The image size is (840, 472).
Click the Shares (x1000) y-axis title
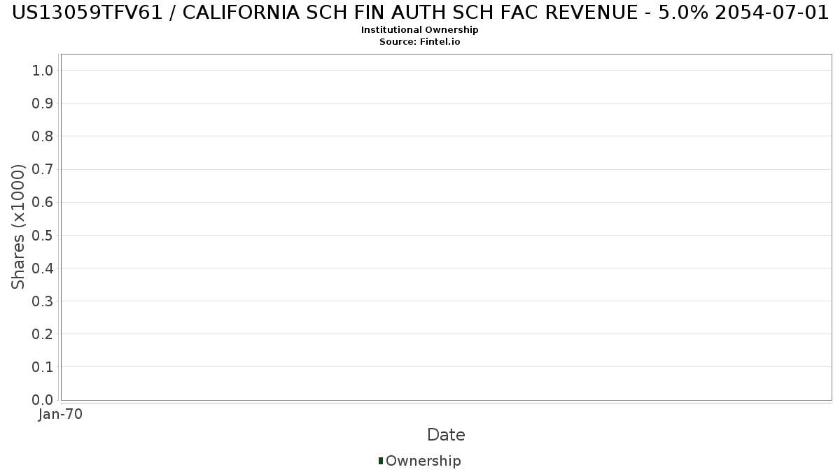[x=18, y=227]
